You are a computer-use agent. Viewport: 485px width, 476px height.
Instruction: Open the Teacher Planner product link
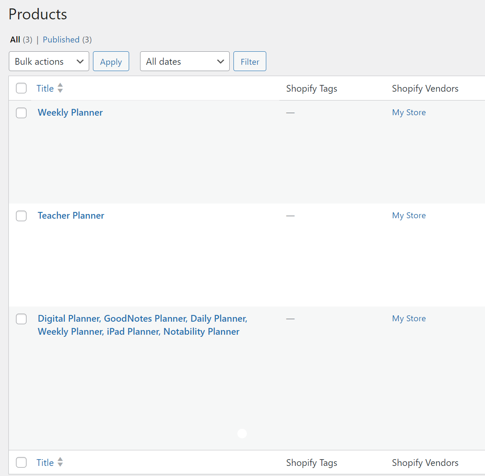point(71,216)
